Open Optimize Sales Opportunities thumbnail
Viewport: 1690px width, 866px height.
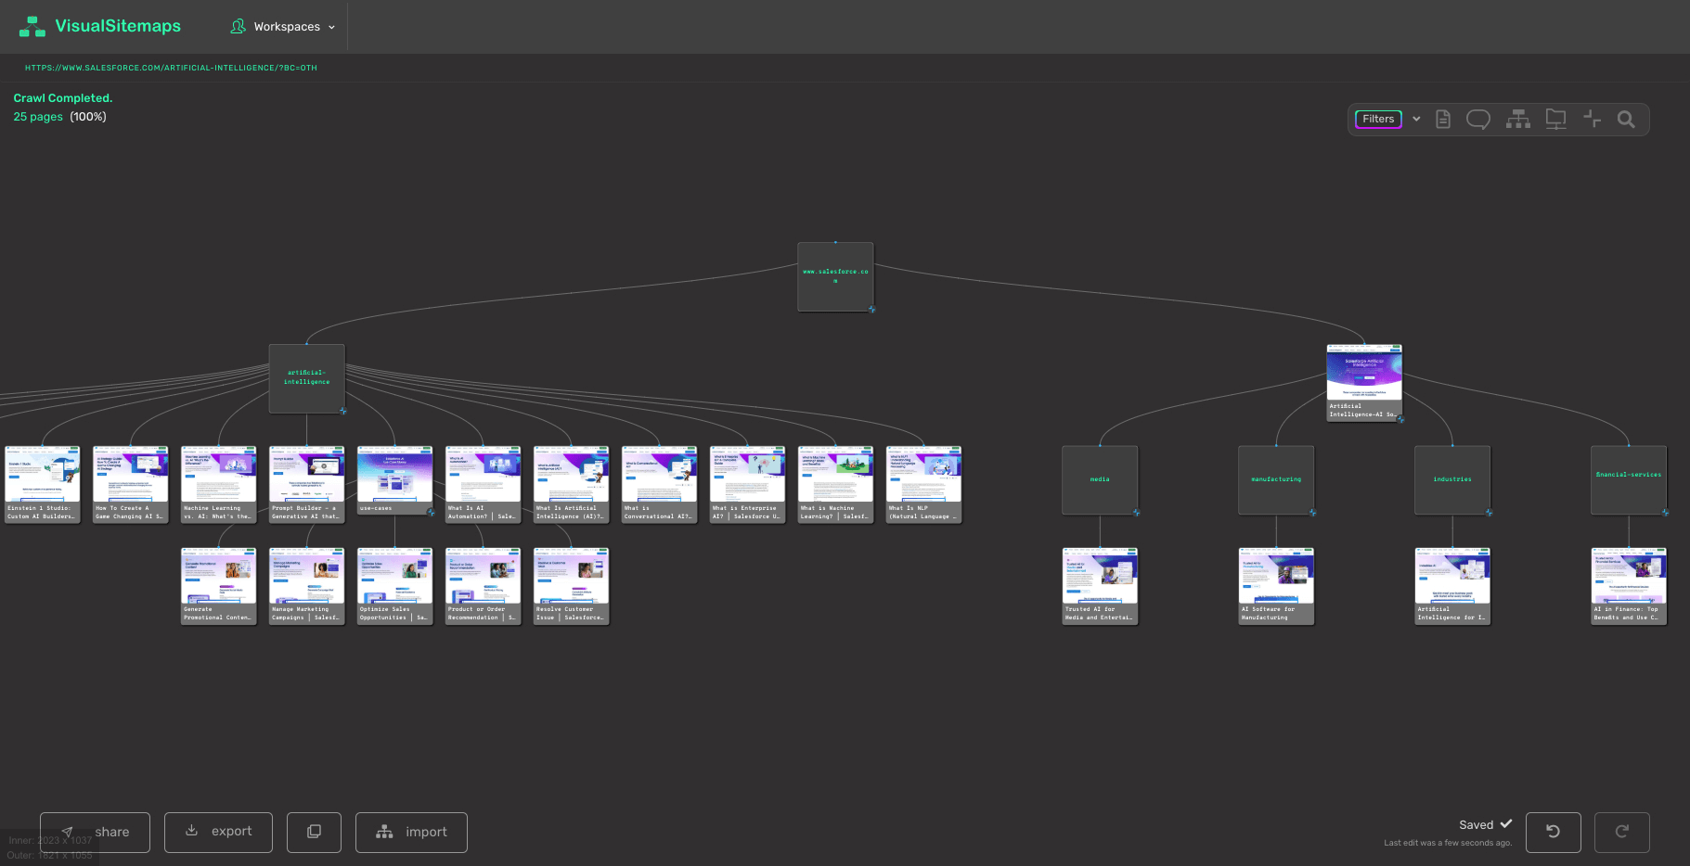point(394,585)
